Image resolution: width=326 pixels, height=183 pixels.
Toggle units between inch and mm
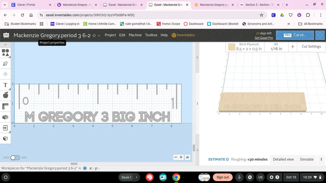pos(15,158)
